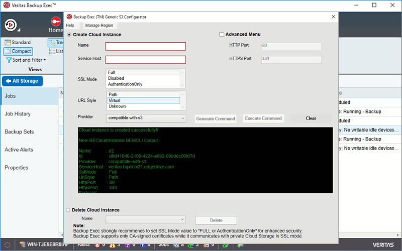Close the Generic S3 Configurator dialog
The height and width of the screenshot is (251, 402).
click(333, 17)
